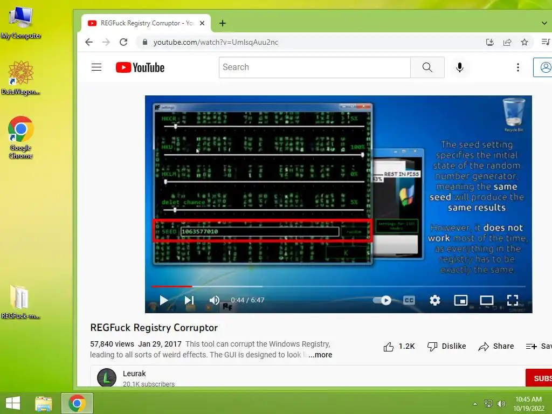
Task: Go back to the previous page
Action: point(89,42)
